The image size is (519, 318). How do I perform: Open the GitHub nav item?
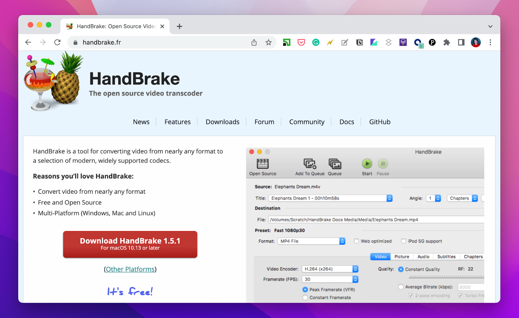click(380, 122)
